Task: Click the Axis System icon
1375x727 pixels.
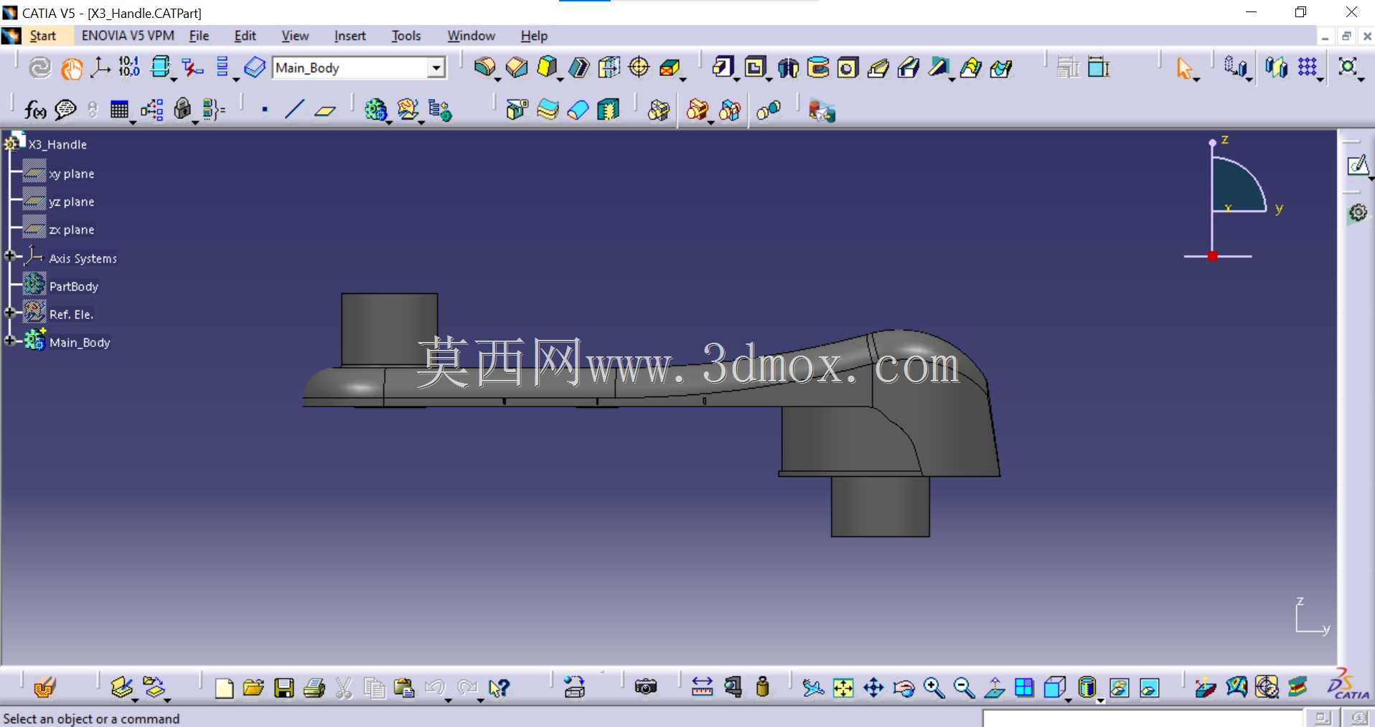Action: pyautogui.click(x=100, y=67)
